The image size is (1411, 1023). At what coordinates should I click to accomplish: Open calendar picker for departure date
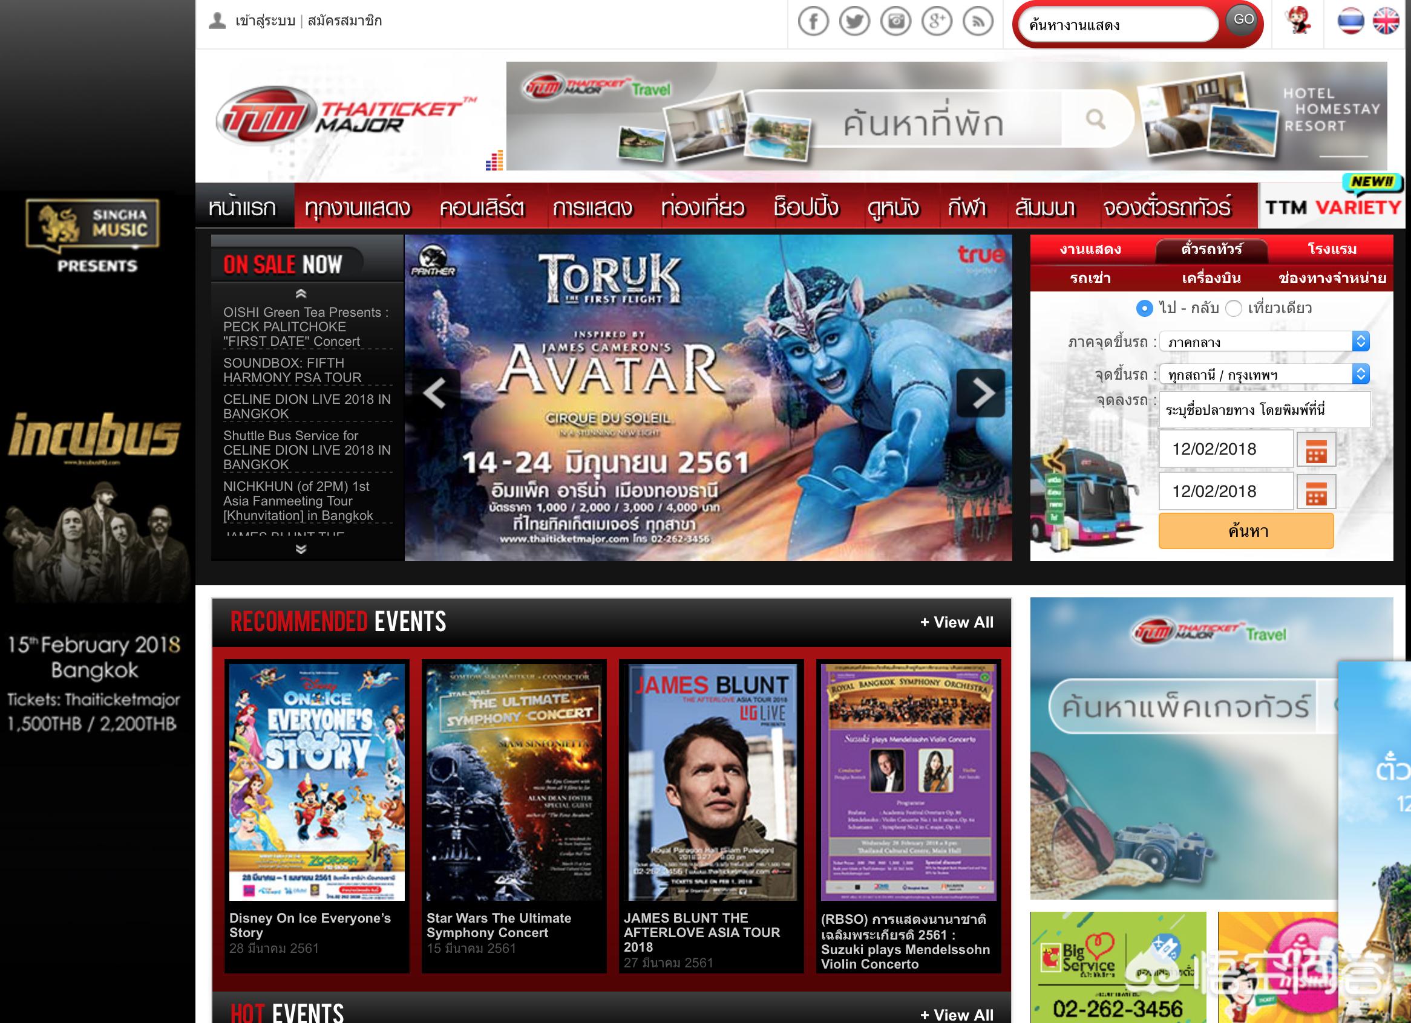(1316, 449)
